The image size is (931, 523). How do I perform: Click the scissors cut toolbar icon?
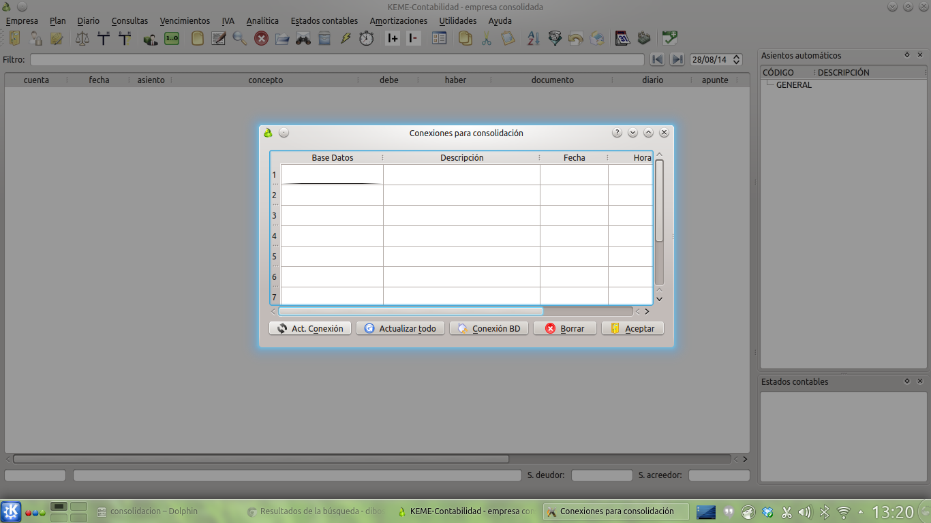(x=487, y=38)
